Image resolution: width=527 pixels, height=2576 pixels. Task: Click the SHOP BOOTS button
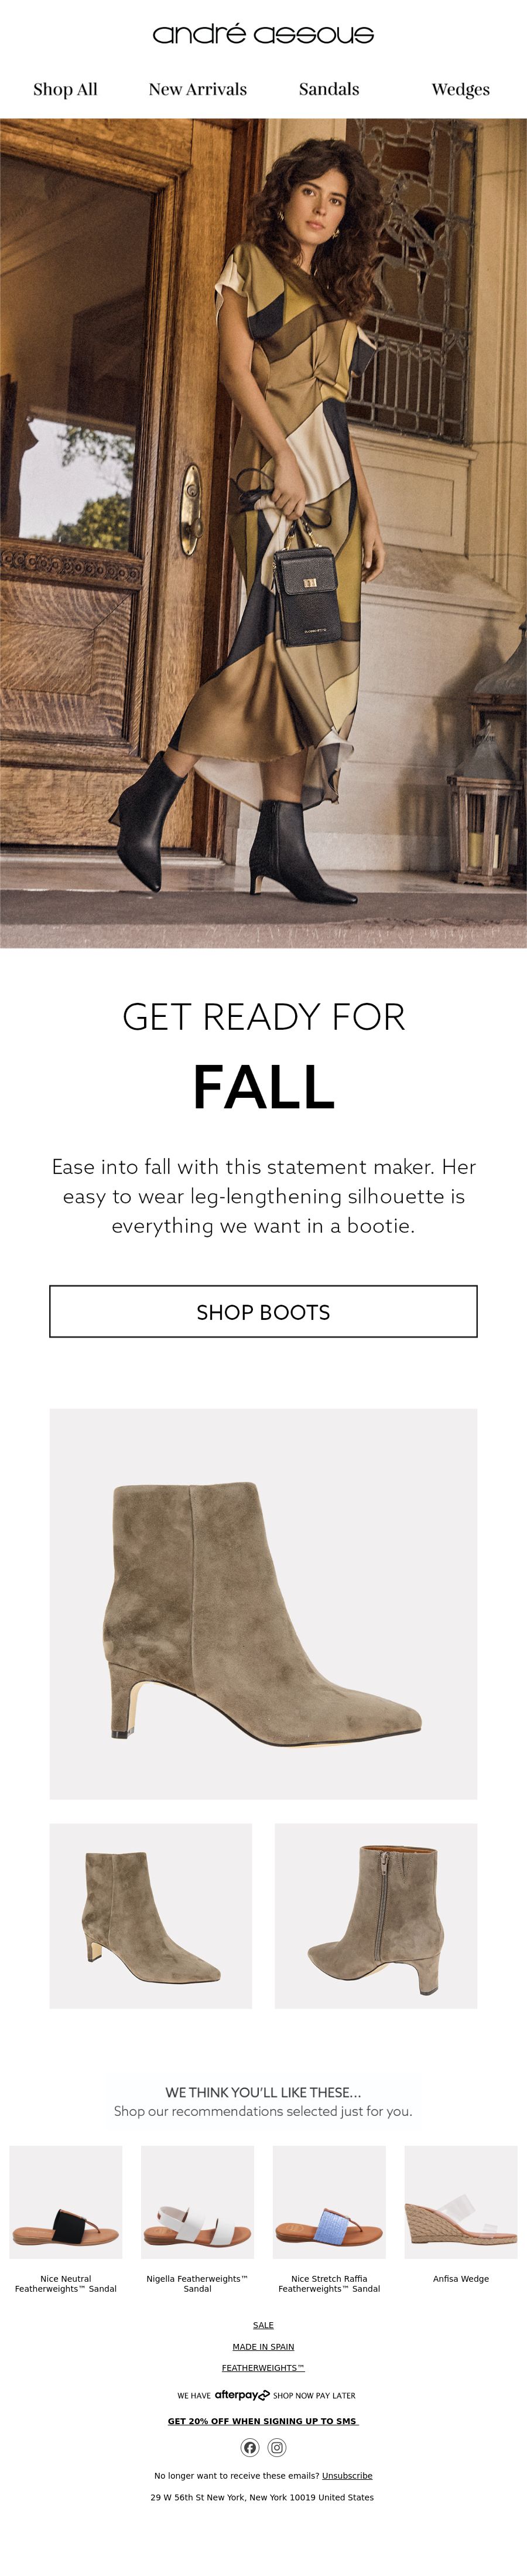(263, 1311)
